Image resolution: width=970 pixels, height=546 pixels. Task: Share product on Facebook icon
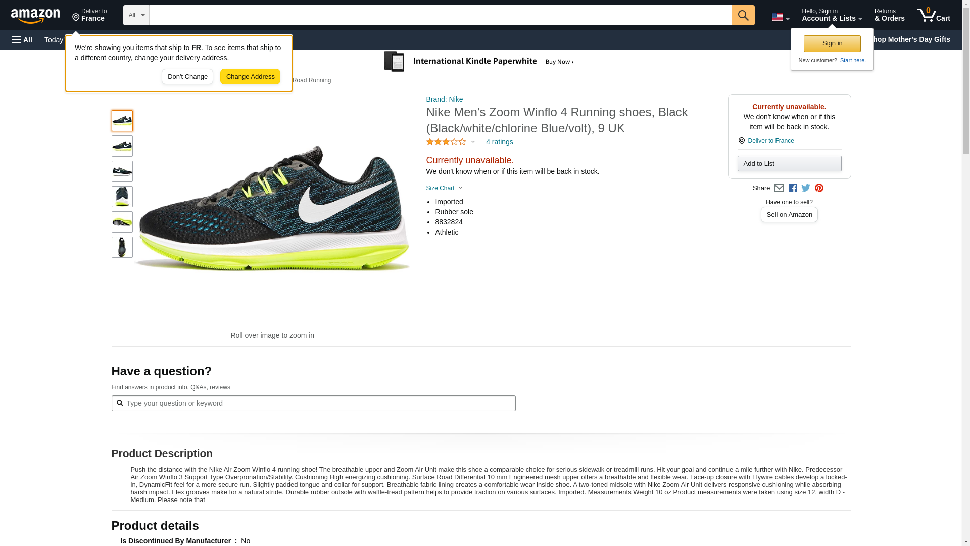click(x=793, y=188)
